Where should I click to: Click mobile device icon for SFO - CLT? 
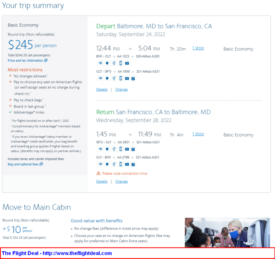coord(121,149)
